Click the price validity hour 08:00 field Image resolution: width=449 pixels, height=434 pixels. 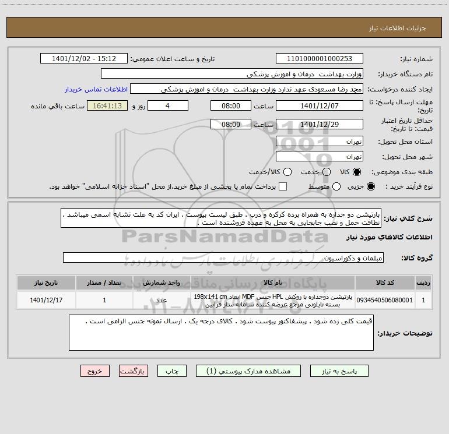click(231, 125)
